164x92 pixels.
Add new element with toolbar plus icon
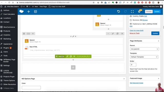[28, 11]
